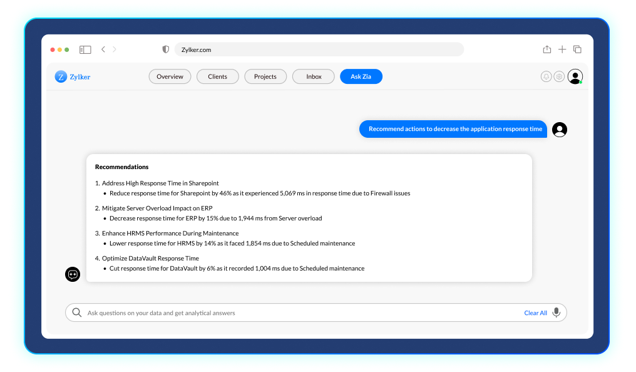The height and width of the screenshot is (372, 636).
Task: Open a new browser tab with plus icon
Action: [x=562, y=49]
